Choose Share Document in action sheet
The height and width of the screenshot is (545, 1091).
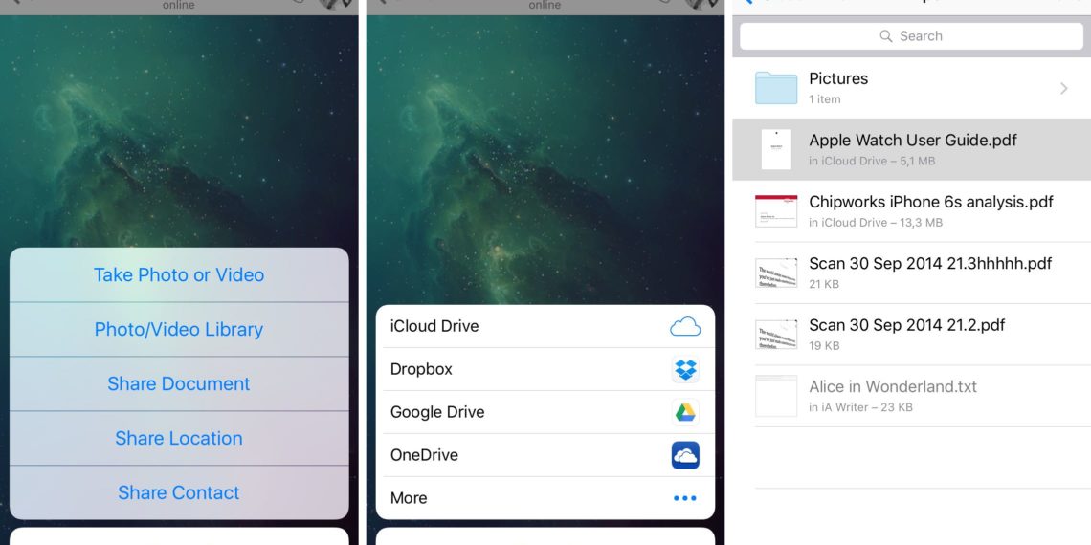coord(179,383)
